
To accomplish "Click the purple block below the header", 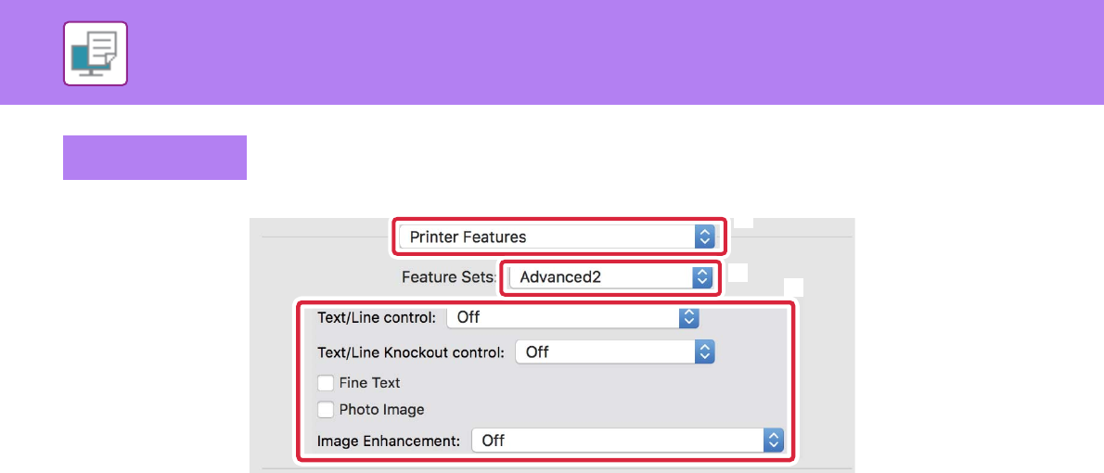I will 155,158.
